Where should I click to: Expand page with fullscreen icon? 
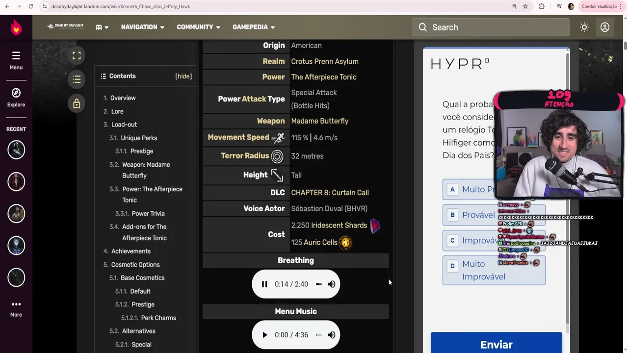77,56
